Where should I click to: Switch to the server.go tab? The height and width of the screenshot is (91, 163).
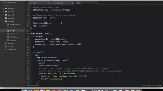click(x=38, y=3)
